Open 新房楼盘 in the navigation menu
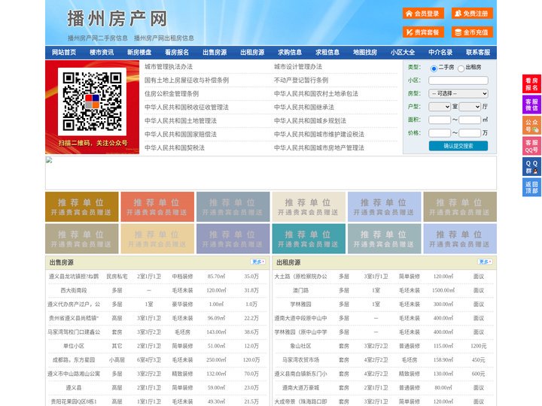542x406 pixels. point(139,53)
